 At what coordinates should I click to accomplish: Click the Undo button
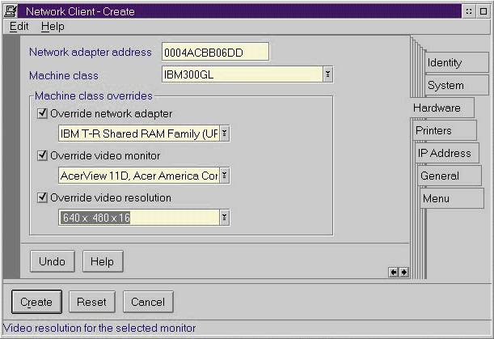click(x=53, y=261)
